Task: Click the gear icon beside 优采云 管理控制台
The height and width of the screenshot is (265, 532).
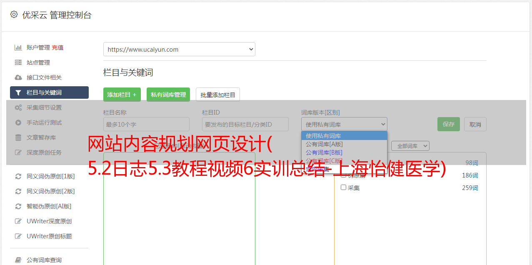Action: click(14, 15)
